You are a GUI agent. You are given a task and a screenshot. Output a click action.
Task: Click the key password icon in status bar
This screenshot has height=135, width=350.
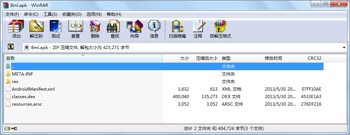[14, 129]
